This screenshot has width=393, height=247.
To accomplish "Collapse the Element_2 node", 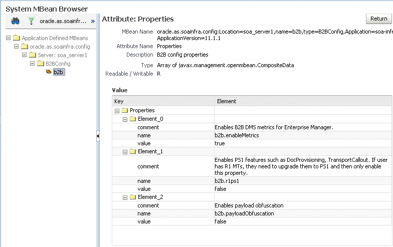I will pos(125,197).
